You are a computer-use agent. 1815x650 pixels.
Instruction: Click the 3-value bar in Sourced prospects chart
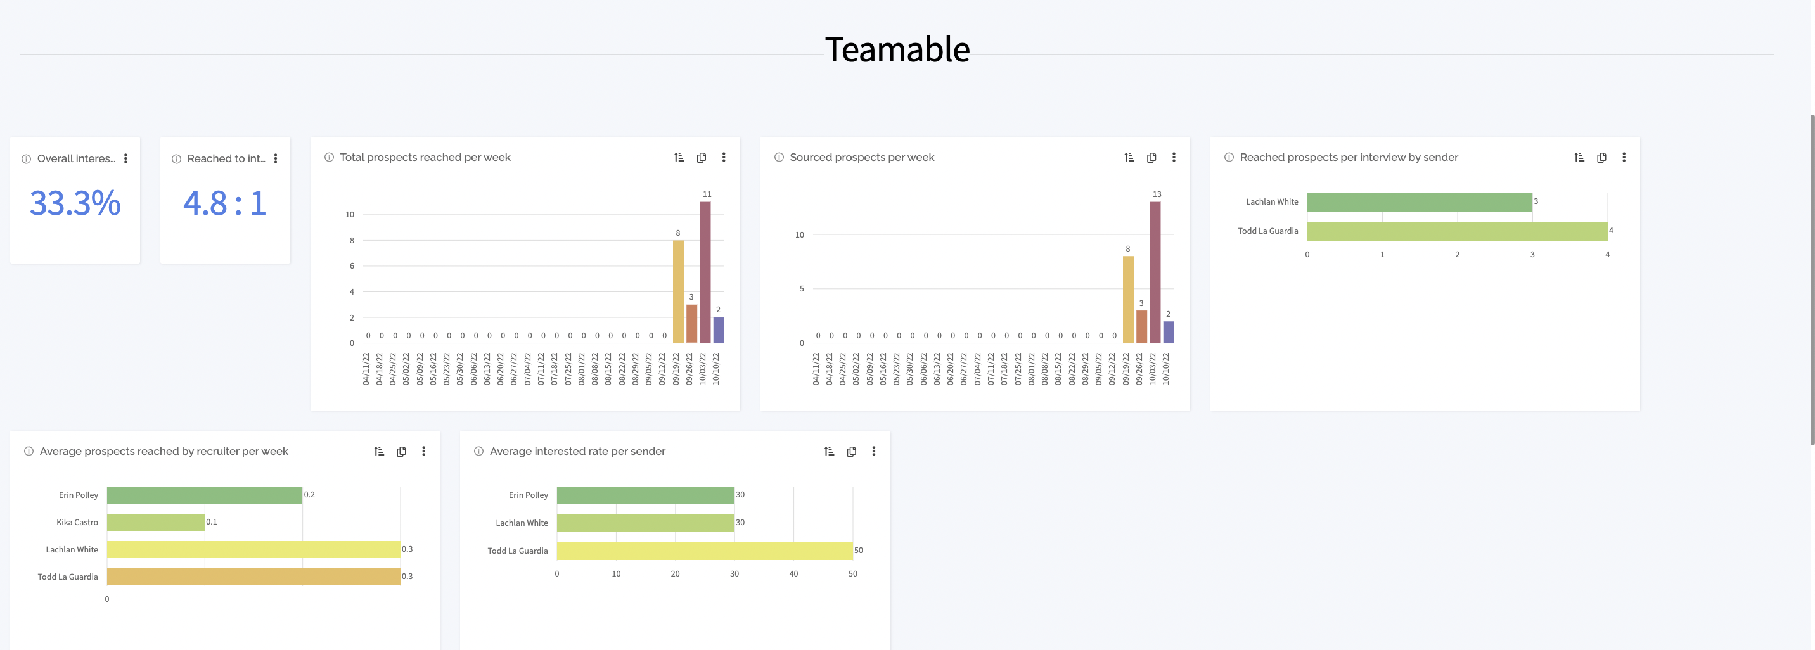(x=1141, y=327)
